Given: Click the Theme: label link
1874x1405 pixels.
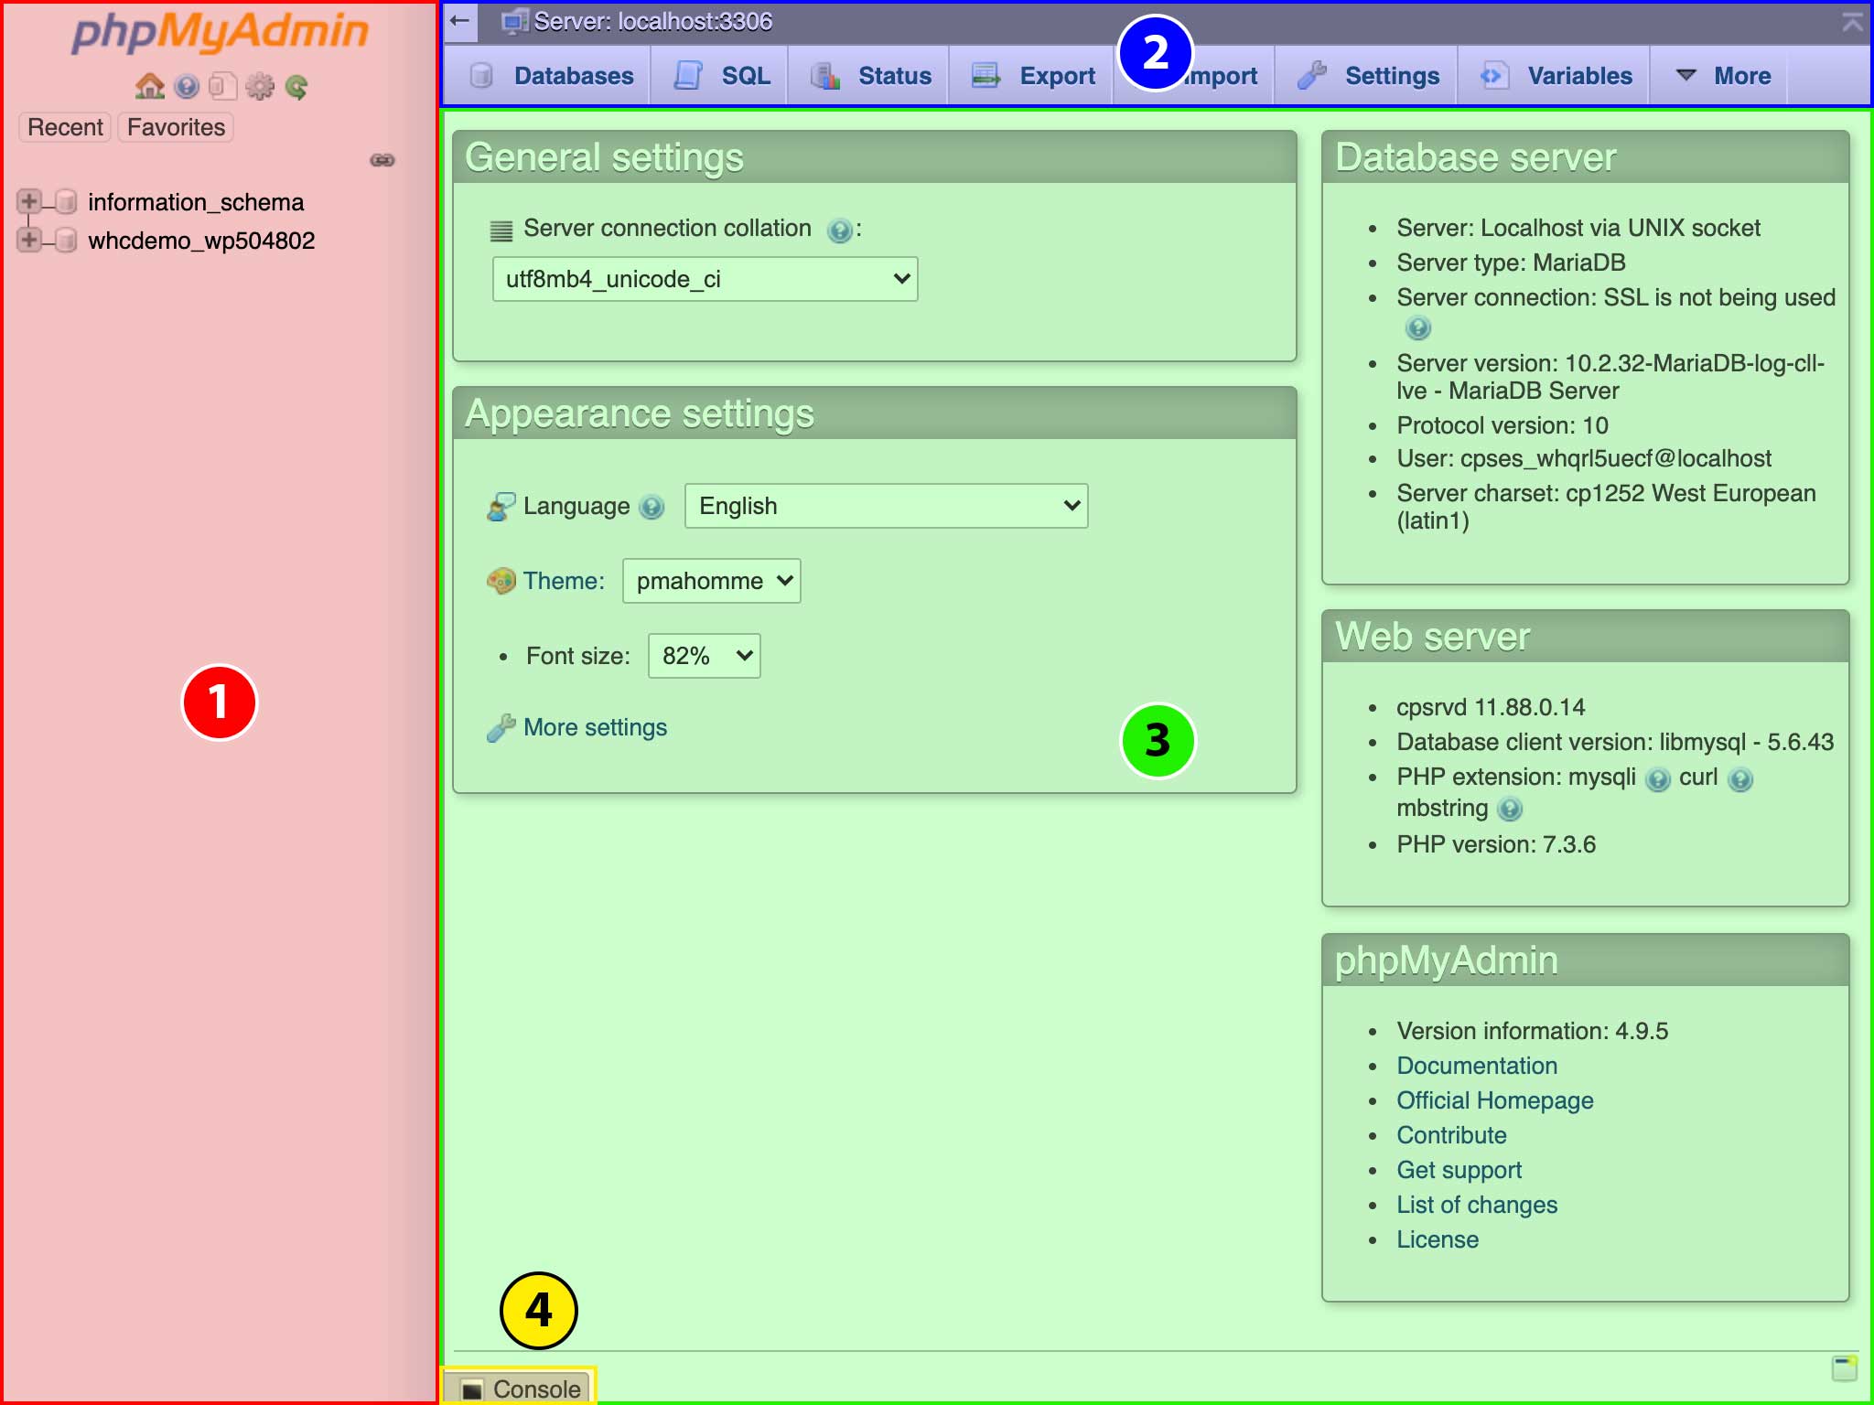Looking at the screenshot, I should click(564, 581).
